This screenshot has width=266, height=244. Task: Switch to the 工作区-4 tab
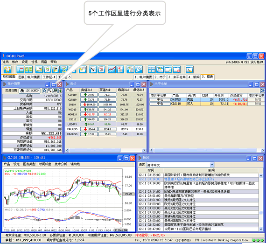click(x=49, y=77)
